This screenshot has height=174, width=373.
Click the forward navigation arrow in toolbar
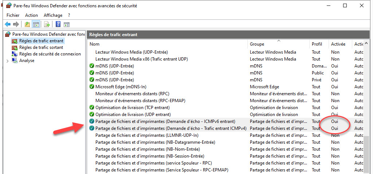[x=16, y=24]
